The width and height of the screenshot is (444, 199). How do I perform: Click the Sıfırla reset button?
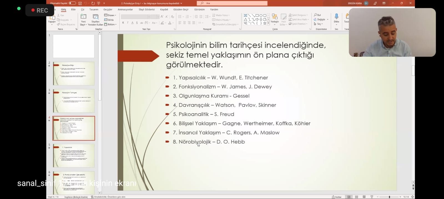point(109,20)
